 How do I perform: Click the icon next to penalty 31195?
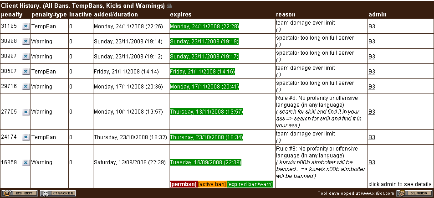click(26, 26)
